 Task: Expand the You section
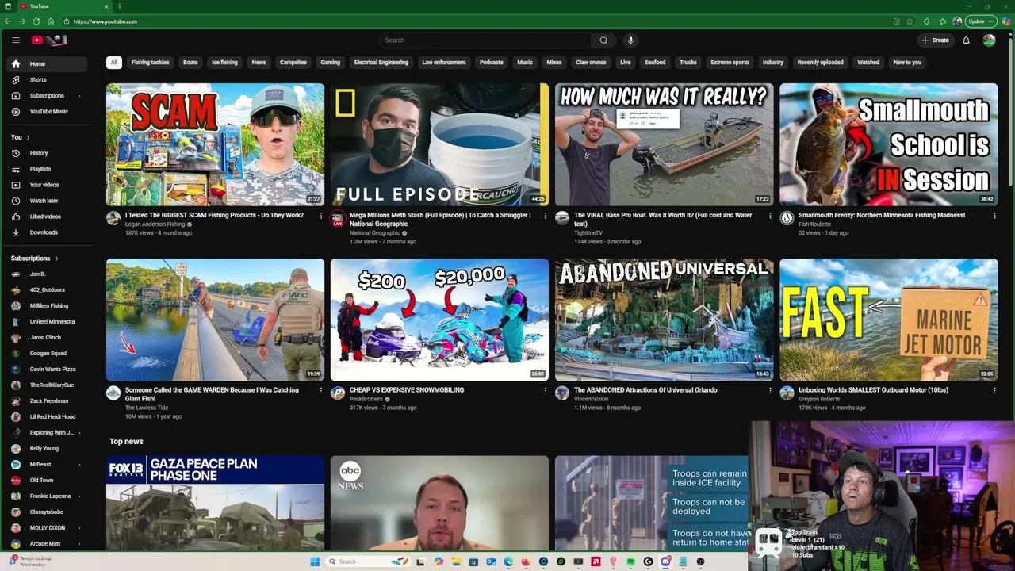click(21, 137)
